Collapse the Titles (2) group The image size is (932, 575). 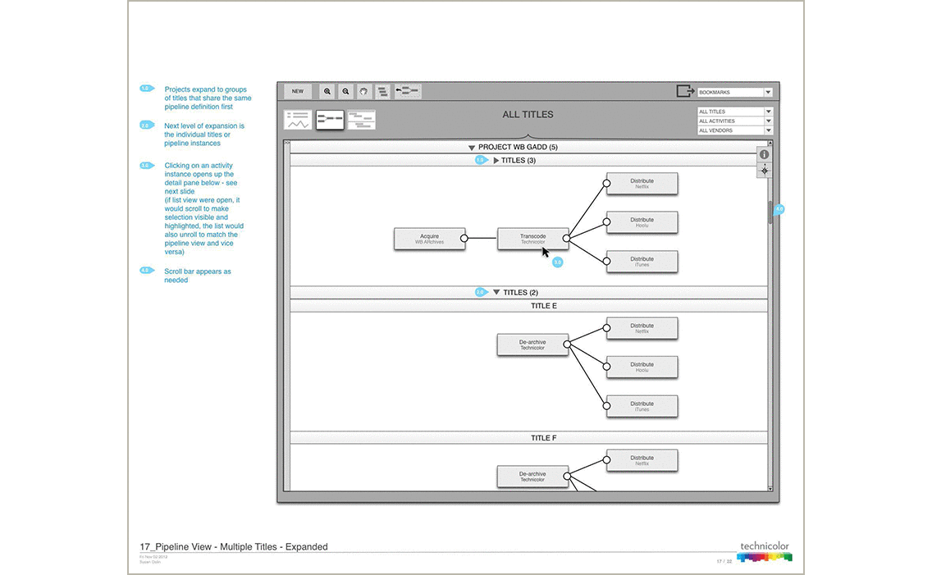point(496,293)
